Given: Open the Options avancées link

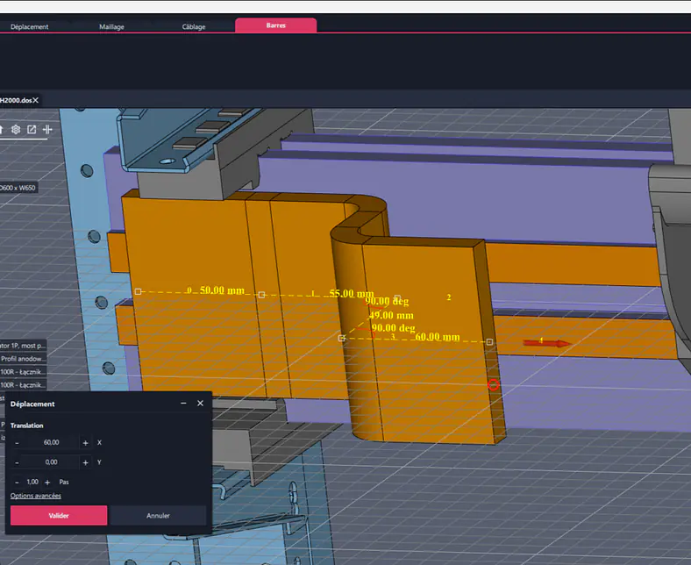Looking at the screenshot, I should coord(36,496).
